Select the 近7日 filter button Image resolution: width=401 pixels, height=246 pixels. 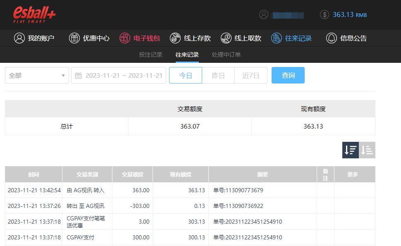[x=251, y=75]
